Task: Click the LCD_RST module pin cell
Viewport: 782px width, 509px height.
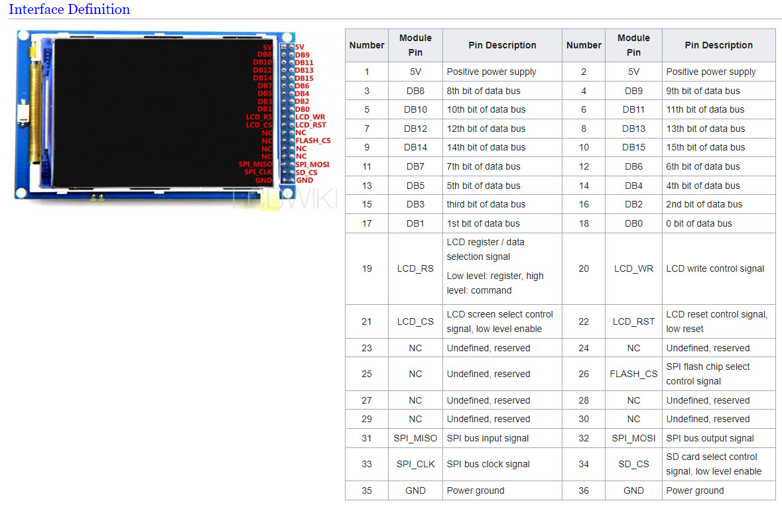Action: (x=633, y=321)
